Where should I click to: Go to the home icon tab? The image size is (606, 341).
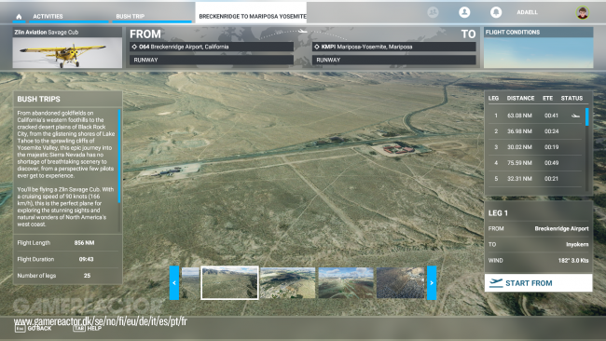(x=19, y=16)
